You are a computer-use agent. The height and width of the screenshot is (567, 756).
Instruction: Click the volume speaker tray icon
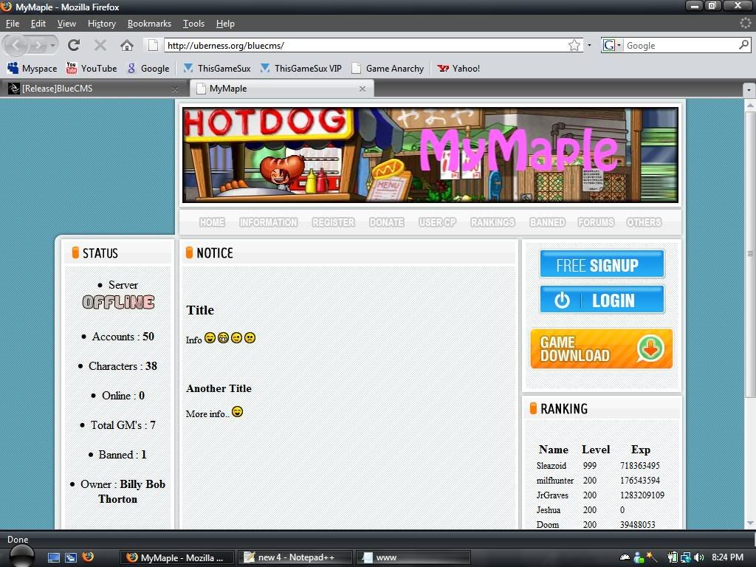point(698,557)
